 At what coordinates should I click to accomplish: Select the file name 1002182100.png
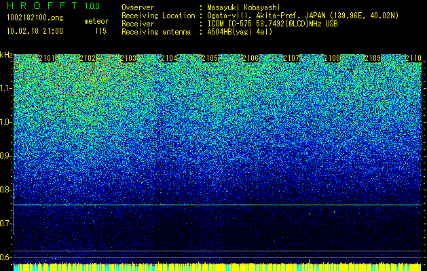(x=35, y=18)
